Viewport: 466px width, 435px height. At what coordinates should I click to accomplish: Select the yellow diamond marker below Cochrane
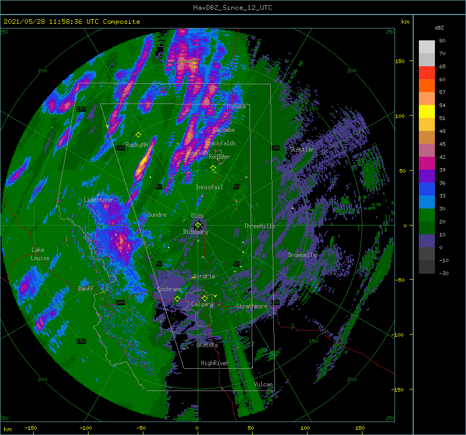pos(178,298)
